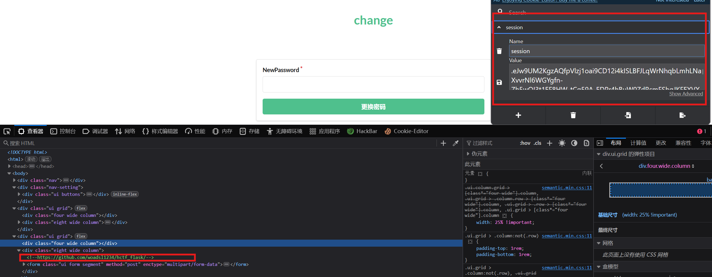Focus the NewPassword input field
The image size is (712, 277).
(x=373, y=84)
